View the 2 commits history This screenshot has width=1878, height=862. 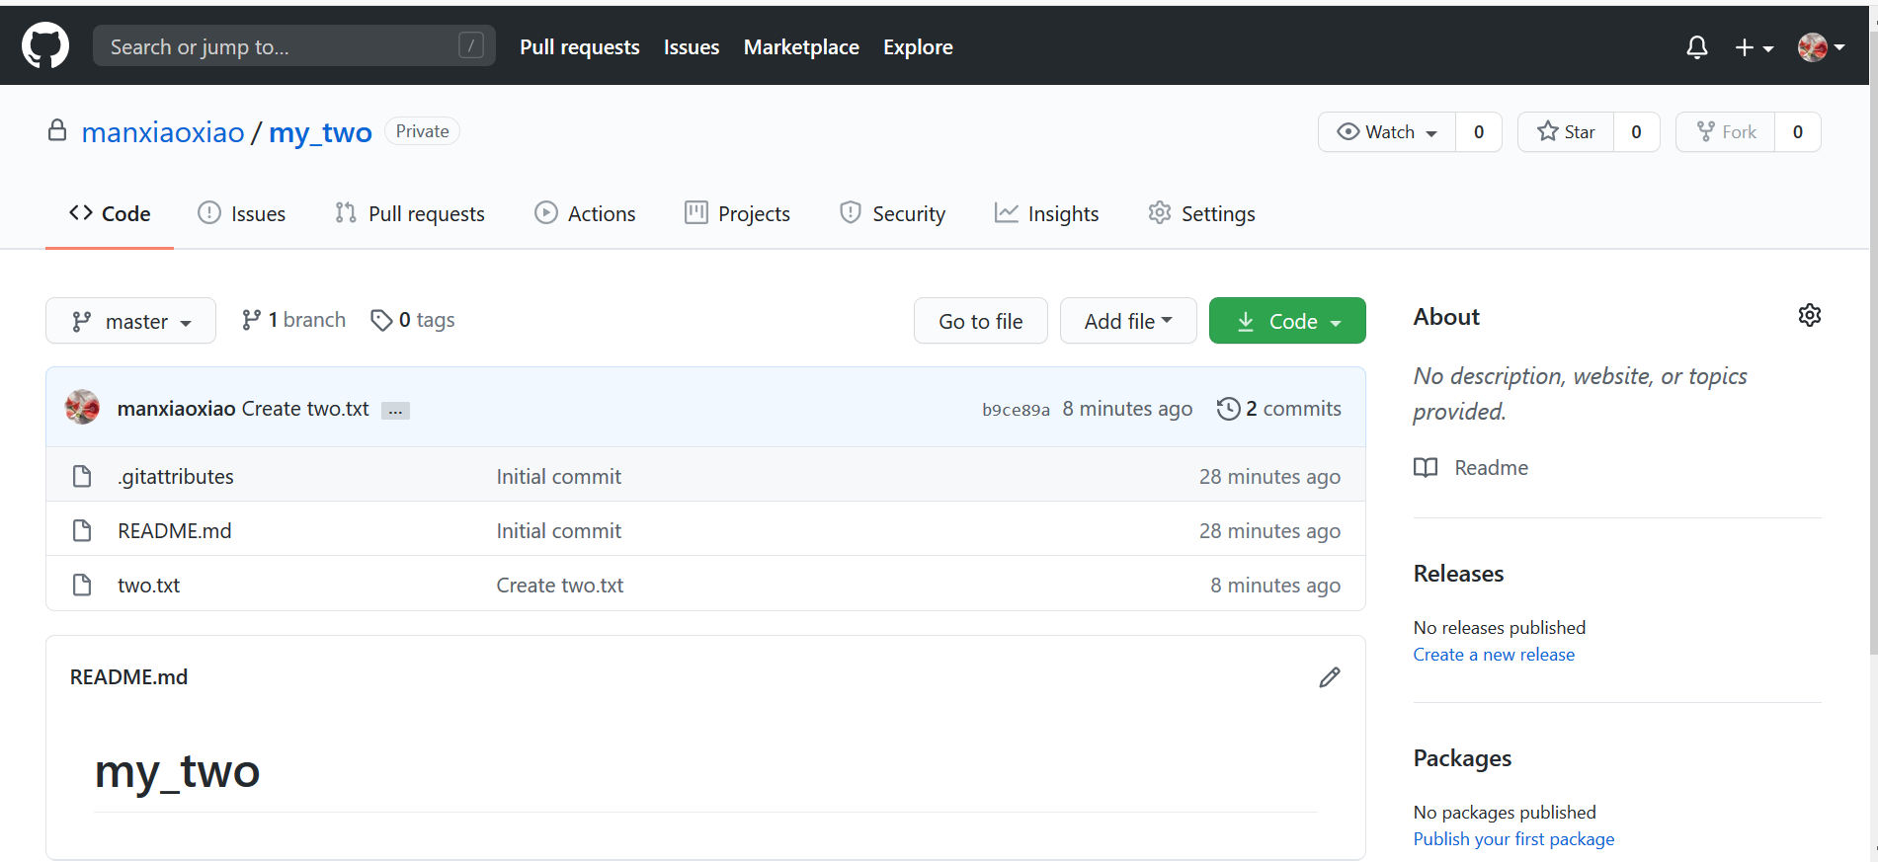pyautogui.click(x=1279, y=409)
